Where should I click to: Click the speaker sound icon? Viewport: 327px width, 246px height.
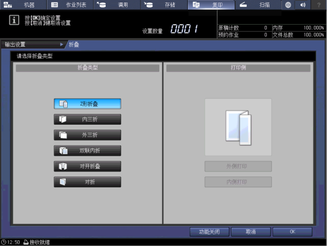[303, 4]
